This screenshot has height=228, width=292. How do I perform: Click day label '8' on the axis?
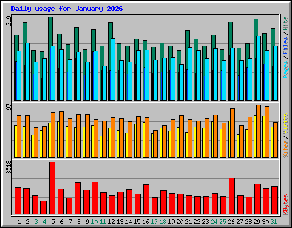coord(79,222)
